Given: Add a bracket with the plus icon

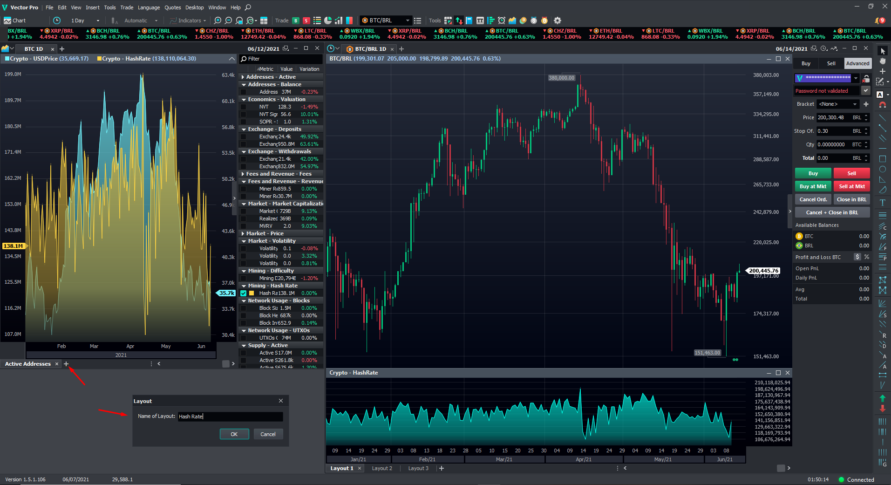Looking at the screenshot, I should (866, 104).
